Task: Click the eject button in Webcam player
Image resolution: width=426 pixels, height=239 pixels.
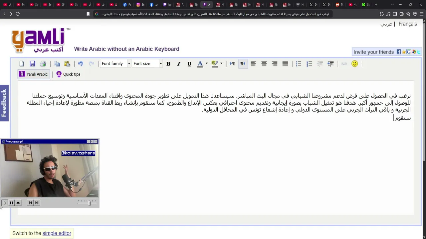Action: (x=18, y=203)
